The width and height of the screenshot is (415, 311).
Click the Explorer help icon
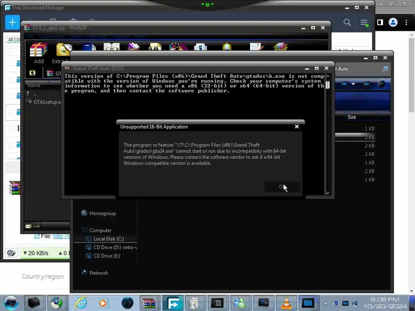click(381, 84)
